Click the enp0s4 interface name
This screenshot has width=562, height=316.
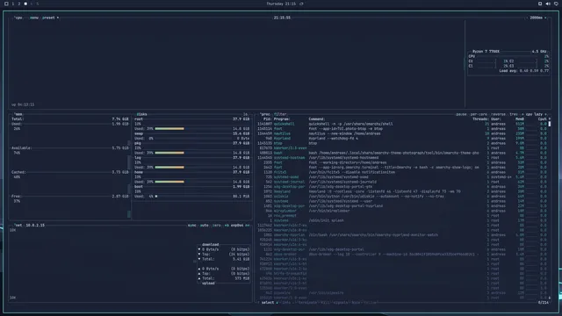tap(237, 226)
